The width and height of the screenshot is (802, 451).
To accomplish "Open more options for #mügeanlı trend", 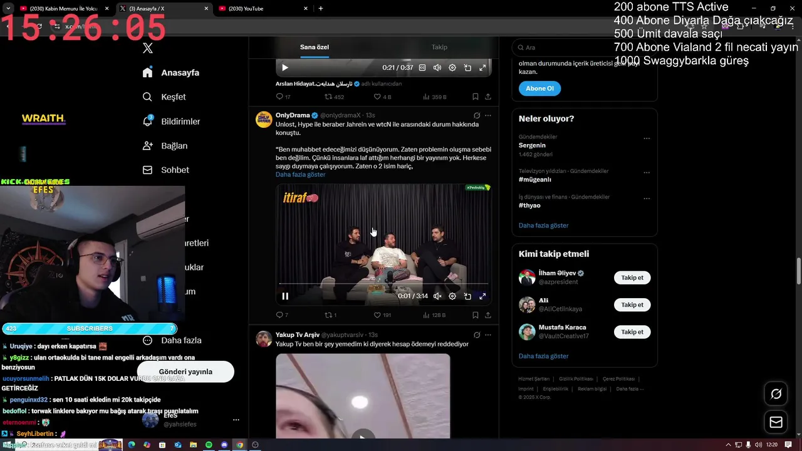I will [647, 172].
